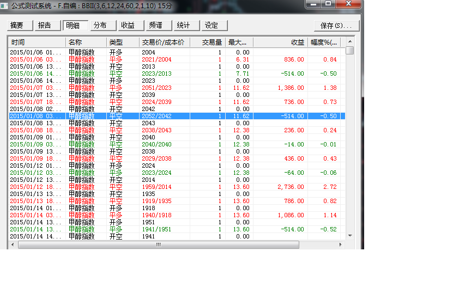Switch to the 频谱 tab
Image resolution: width=471 pixels, height=294 pixels.
(x=159, y=26)
